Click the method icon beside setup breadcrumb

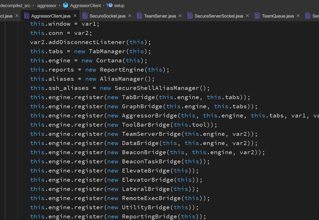pyautogui.click(x=109, y=5)
